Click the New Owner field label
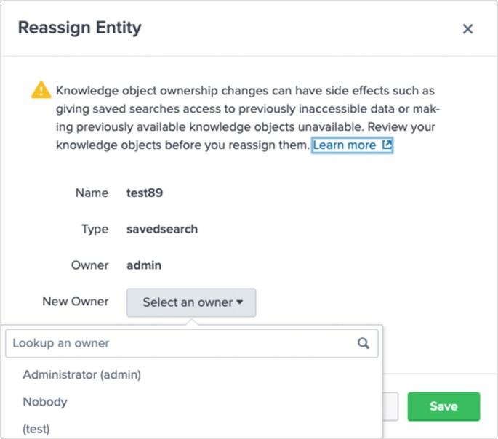This screenshot has height=439, width=498. coord(76,301)
